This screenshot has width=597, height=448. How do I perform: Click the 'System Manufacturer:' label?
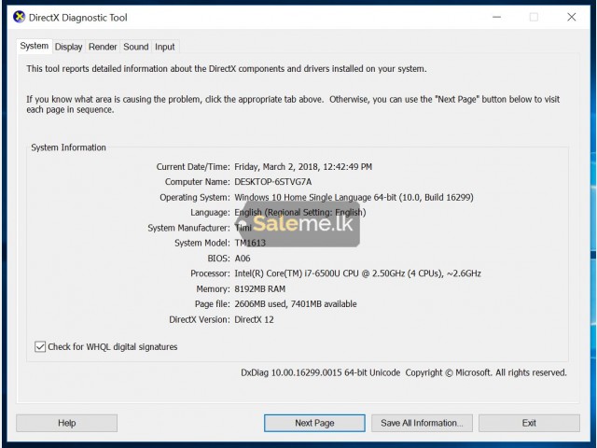click(188, 228)
